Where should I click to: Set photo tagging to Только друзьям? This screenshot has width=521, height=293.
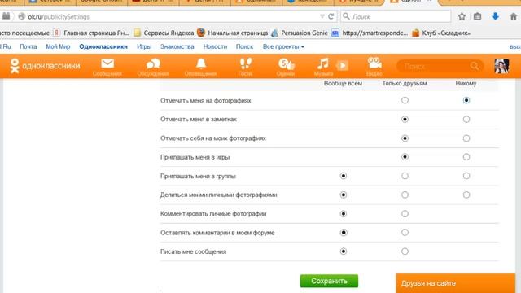click(405, 100)
